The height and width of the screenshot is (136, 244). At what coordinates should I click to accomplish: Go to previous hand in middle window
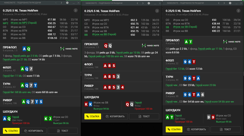137,3
